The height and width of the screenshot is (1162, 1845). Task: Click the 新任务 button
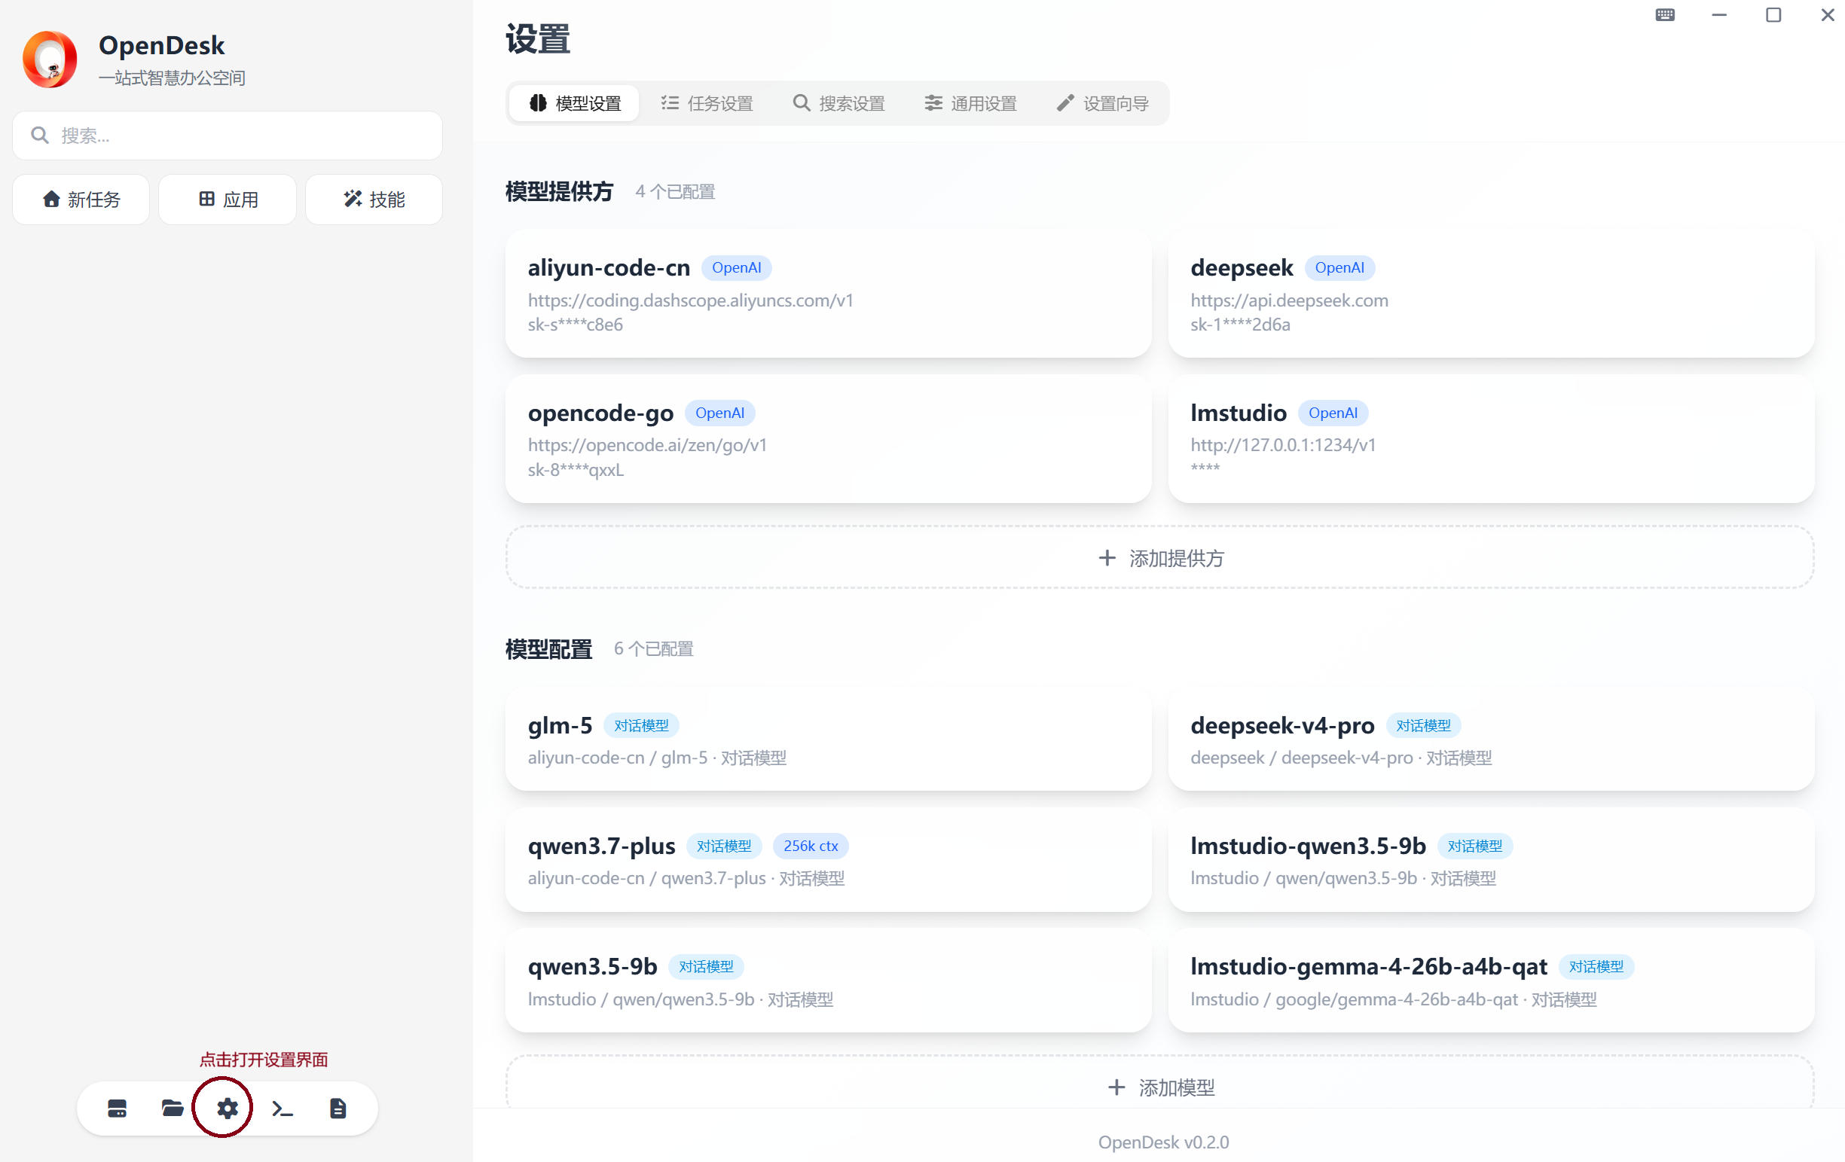pyautogui.click(x=81, y=199)
